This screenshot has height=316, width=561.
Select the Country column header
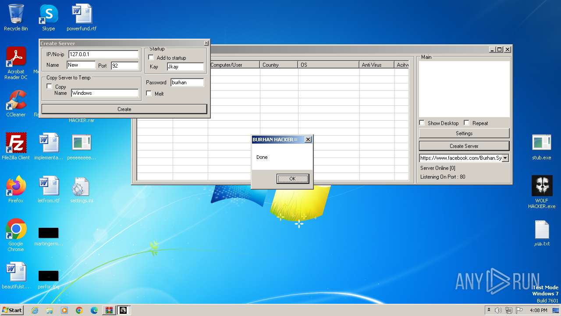(279, 65)
